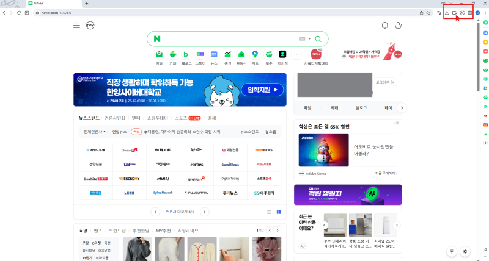
Task: Switch newsstand to list view
Action: coord(269,212)
